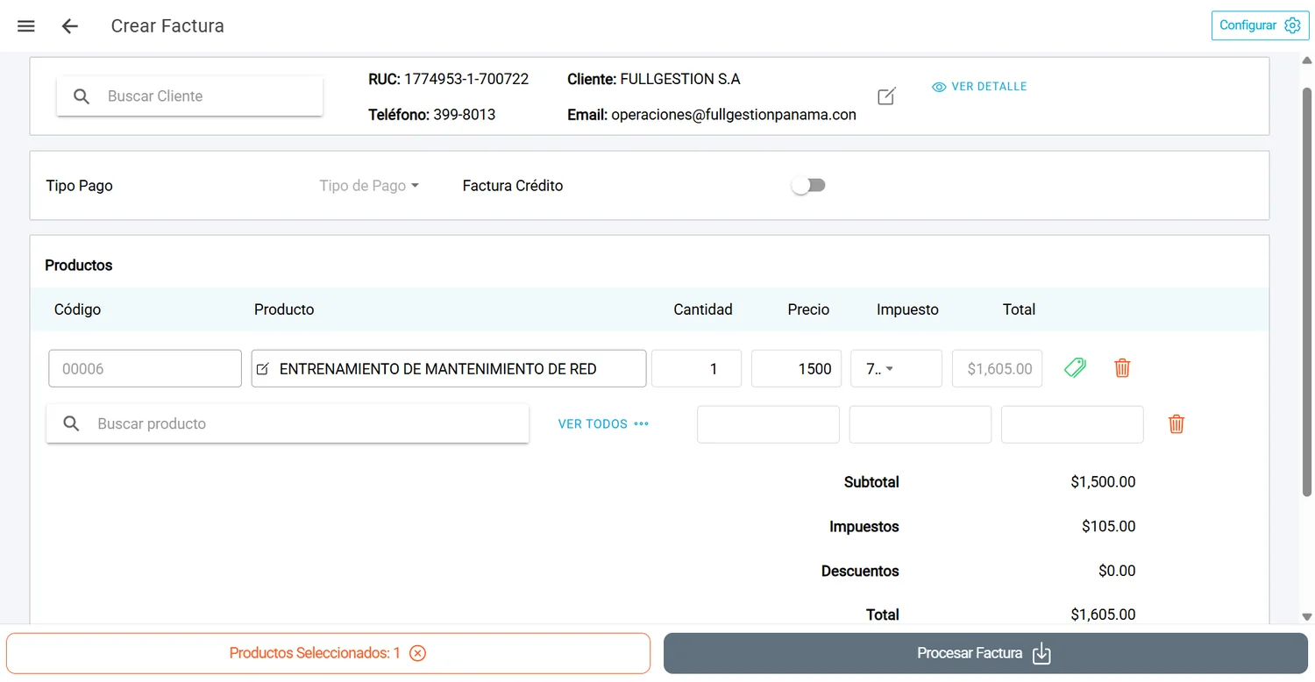
Task: Click the download icon on Procesar Factura
Action: coord(1041,654)
